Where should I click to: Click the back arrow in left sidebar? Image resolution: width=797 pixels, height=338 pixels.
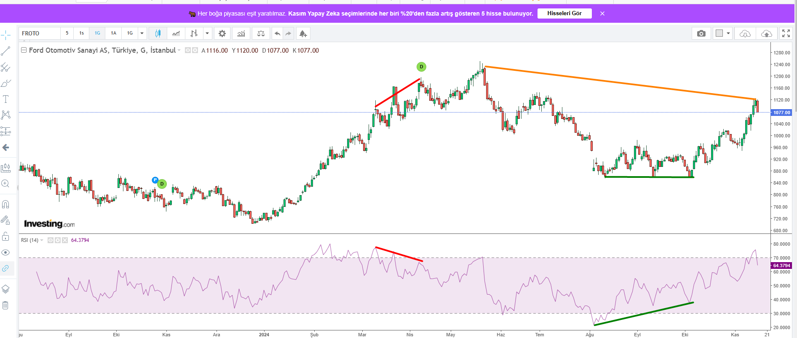pyautogui.click(x=6, y=148)
